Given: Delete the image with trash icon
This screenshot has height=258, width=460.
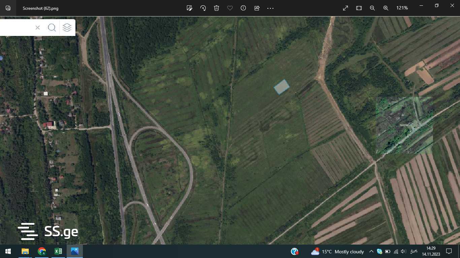Looking at the screenshot, I should [217, 8].
